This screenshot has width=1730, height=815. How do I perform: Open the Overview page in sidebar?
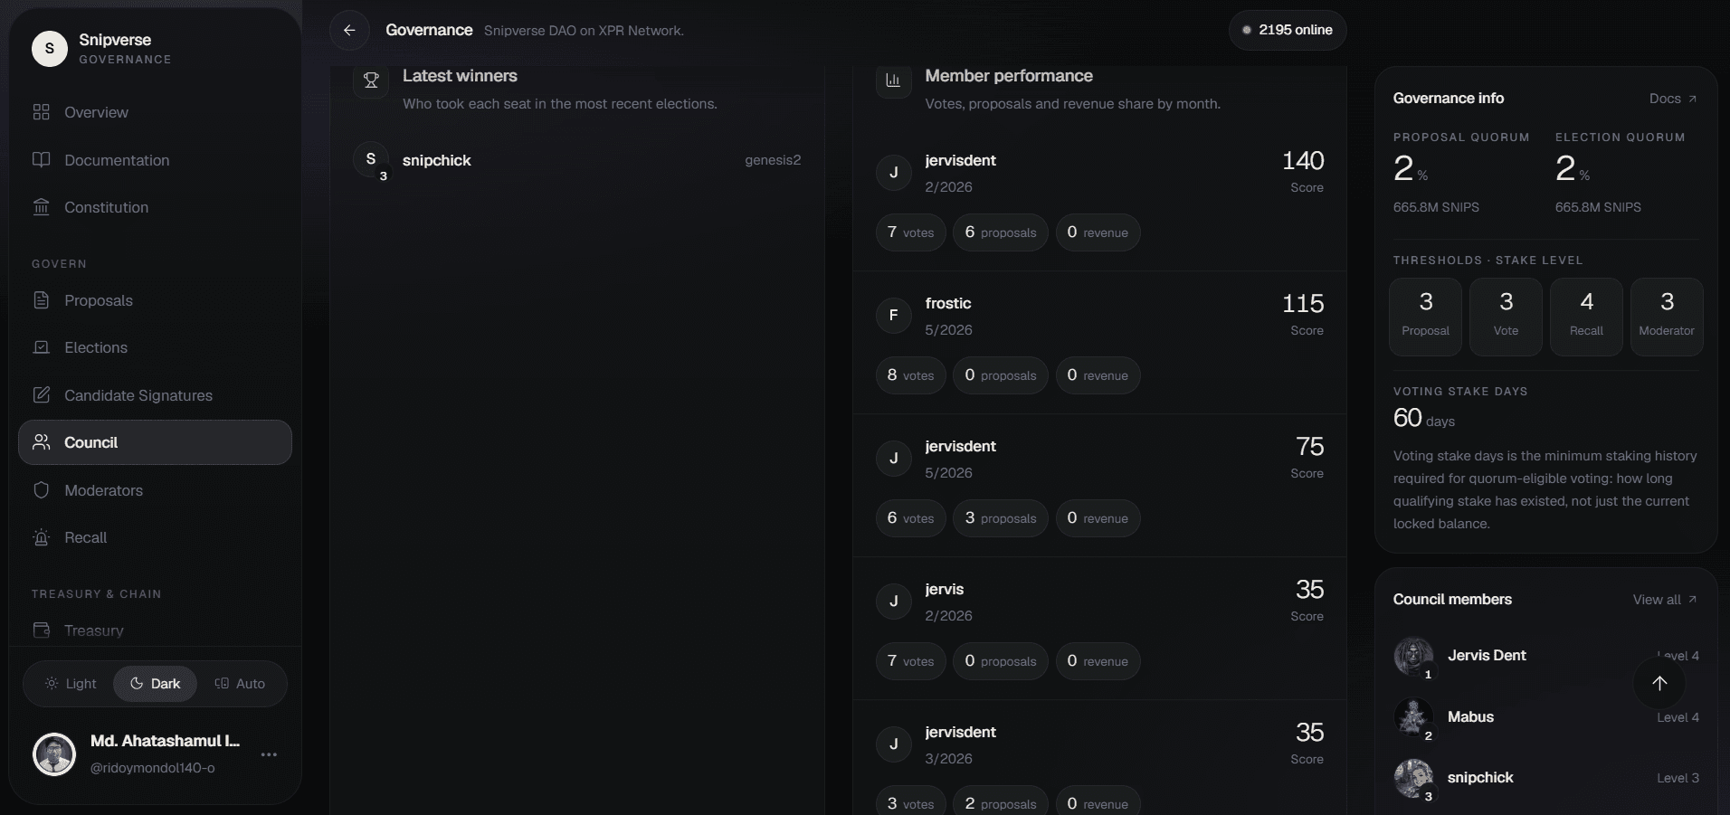point(155,112)
